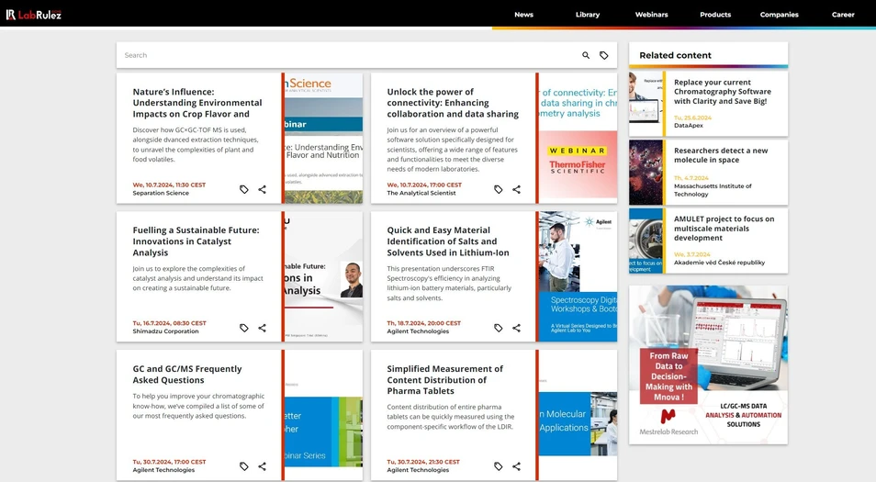876x482 pixels.
Task: Open the Mestrelab Mnova advertisement banner
Action: (708, 364)
